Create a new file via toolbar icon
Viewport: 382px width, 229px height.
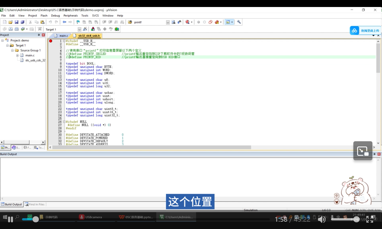[x=5, y=22]
